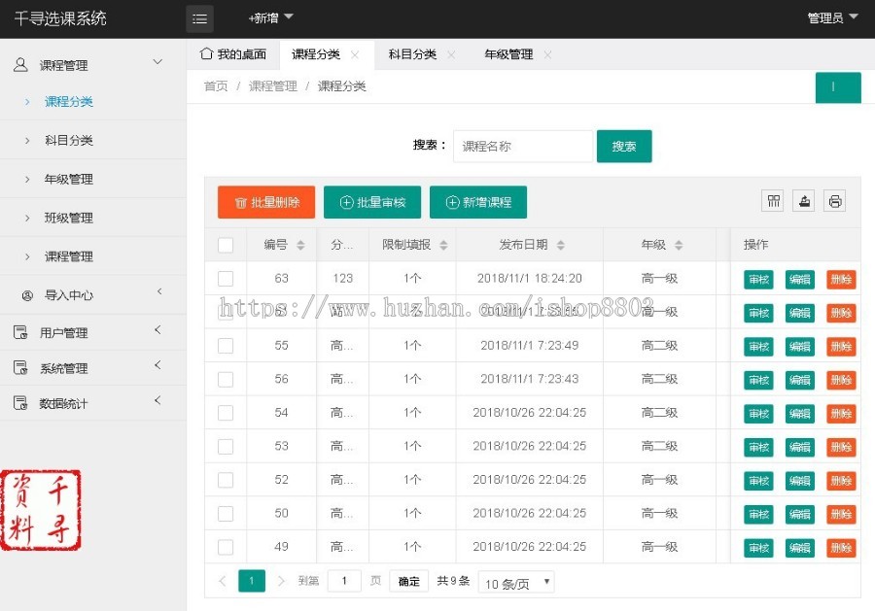Viewport: 875px width, 611px height.
Task: Click the print icon above the table
Action: [x=834, y=200]
